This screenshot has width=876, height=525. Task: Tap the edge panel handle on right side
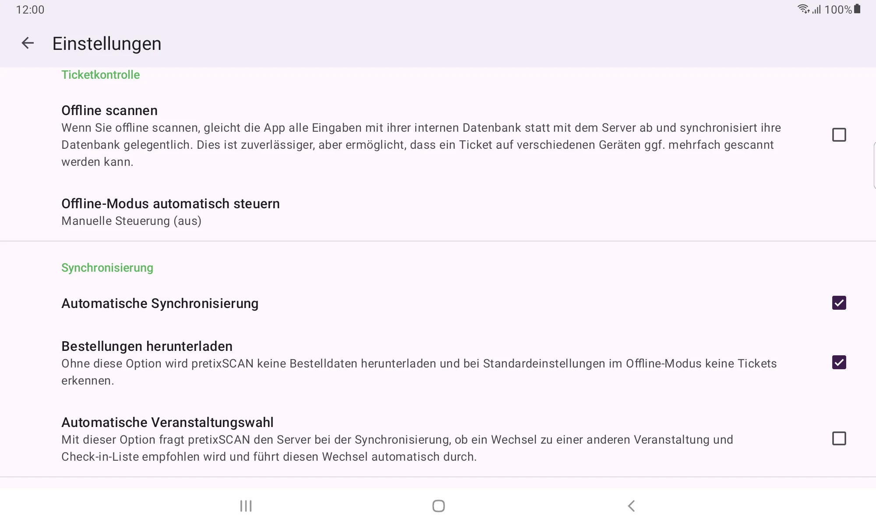click(x=874, y=165)
